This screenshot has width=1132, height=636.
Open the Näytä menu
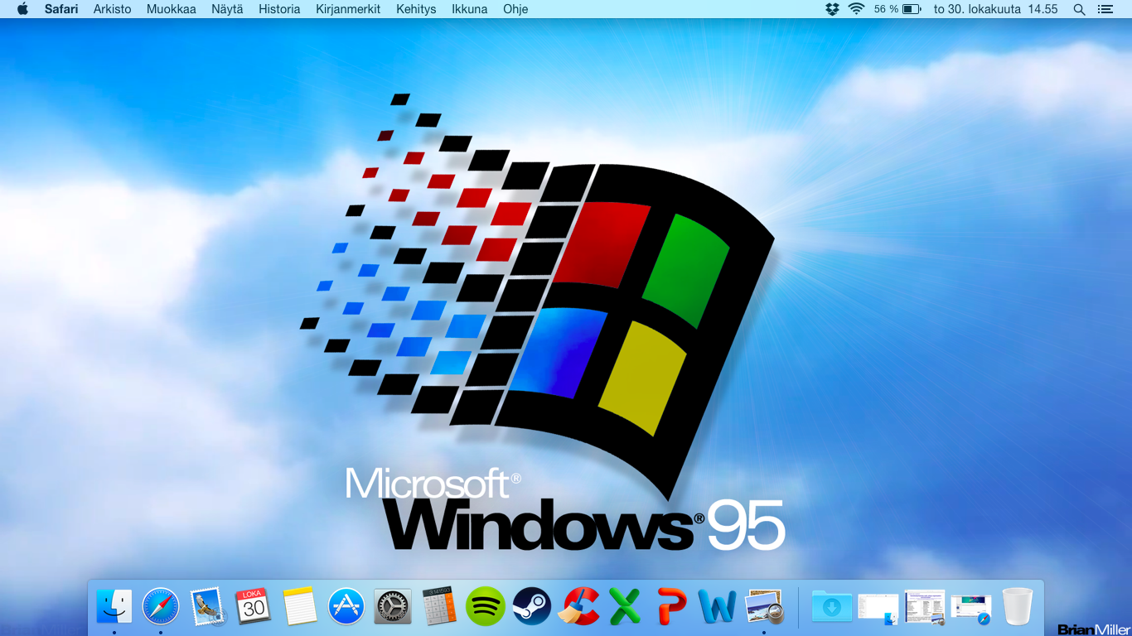[227, 9]
